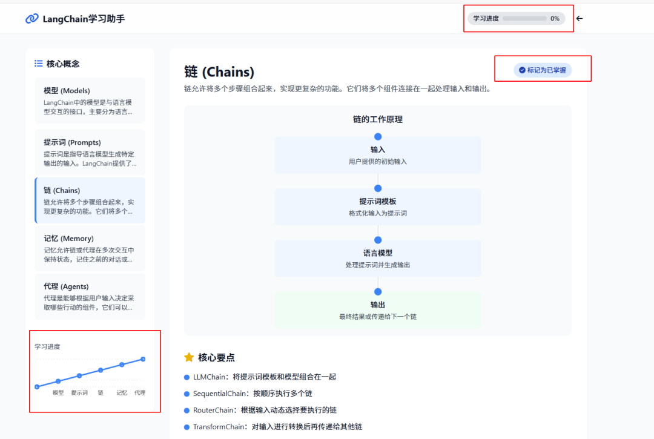This screenshot has height=439, width=654.
Task: Click the 学习进度 progress bar in header
Action: pos(524,18)
